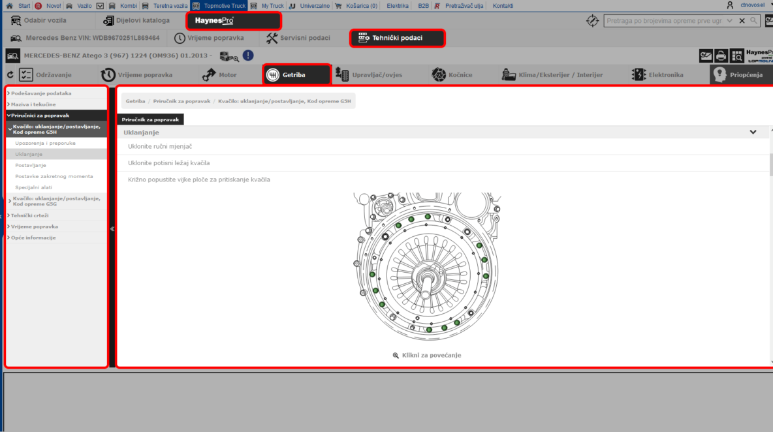Viewport: 773px width, 432px height.
Task: Open Održavanje maintenance category
Action: pyautogui.click(x=45, y=75)
